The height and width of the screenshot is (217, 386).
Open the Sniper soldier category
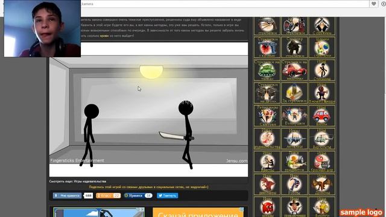pyautogui.click(x=294, y=48)
